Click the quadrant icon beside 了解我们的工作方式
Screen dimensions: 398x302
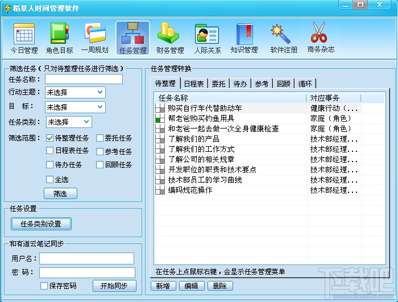click(x=160, y=149)
